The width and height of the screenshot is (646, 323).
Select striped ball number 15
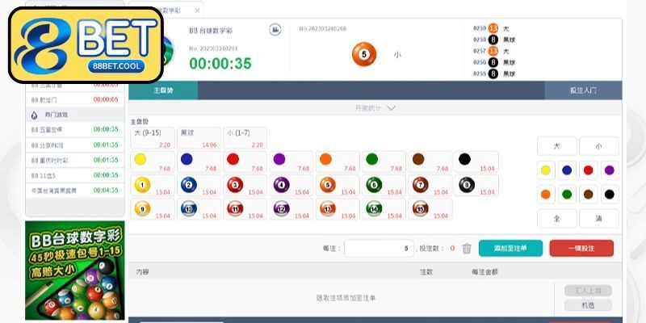point(419,208)
